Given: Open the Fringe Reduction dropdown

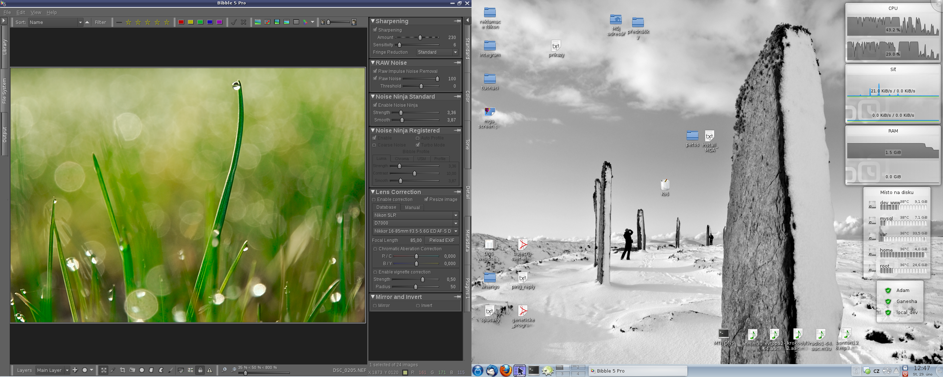Looking at the screenshot, I should coord(437,52).
